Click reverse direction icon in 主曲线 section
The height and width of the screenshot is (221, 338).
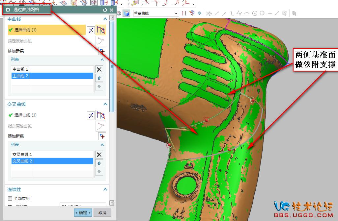tap(91, 30)
